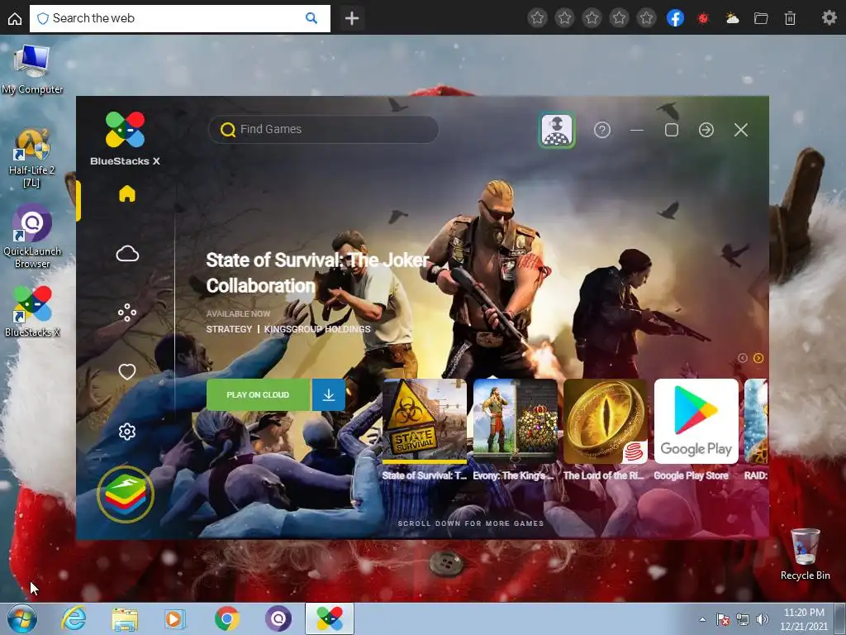The image size is (846, 635).
Task: Click the PLAY ON CLOUD button
Action: tap(258, 394)
